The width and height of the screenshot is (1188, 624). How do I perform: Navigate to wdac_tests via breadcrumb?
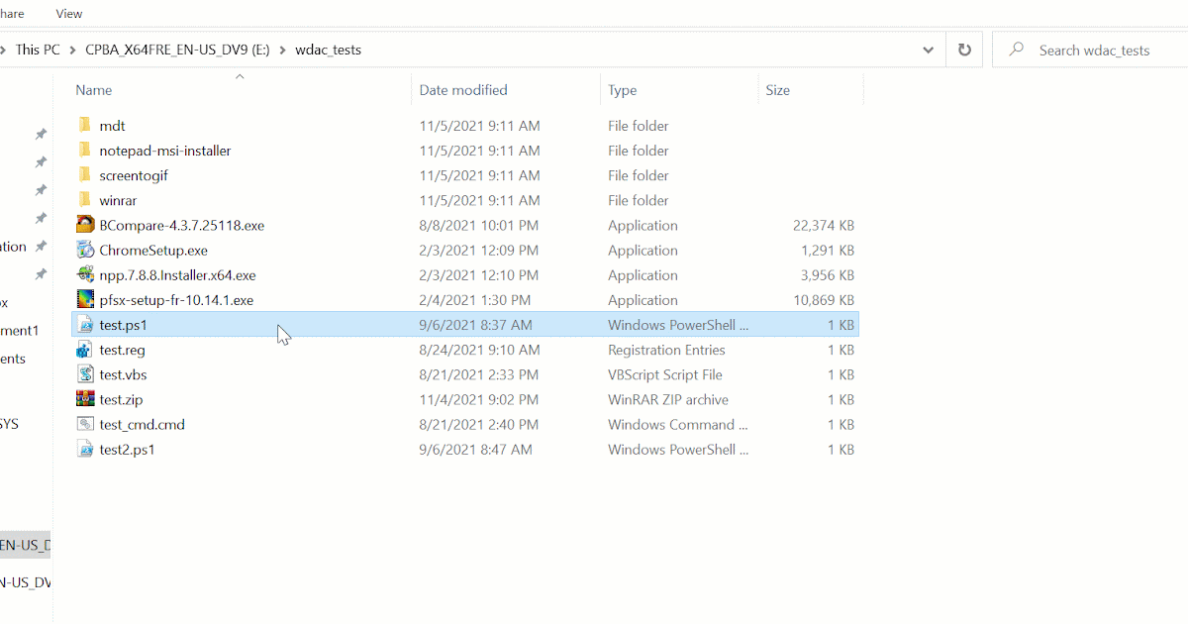click(x=328, y=49)
